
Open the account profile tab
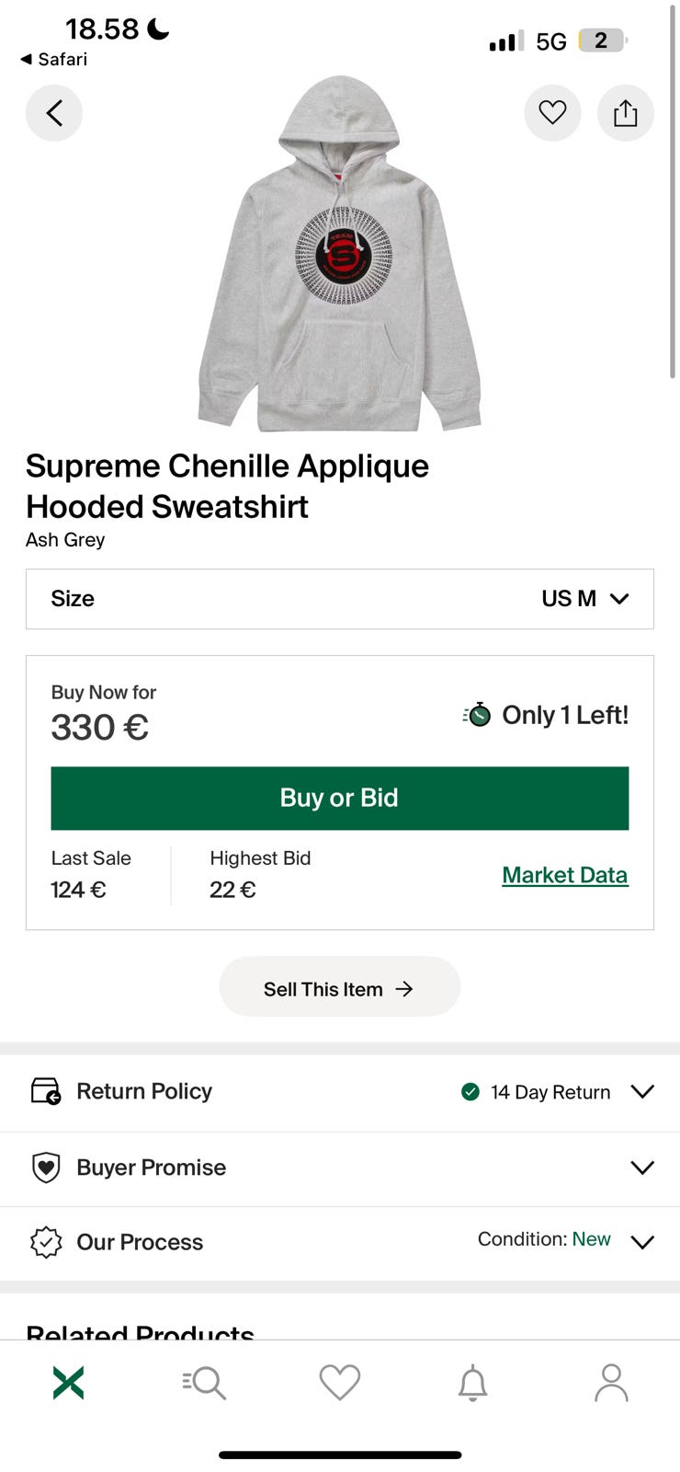[611, 1382]
